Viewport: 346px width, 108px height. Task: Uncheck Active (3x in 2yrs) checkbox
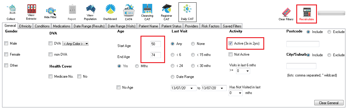(x=231, y=43)
